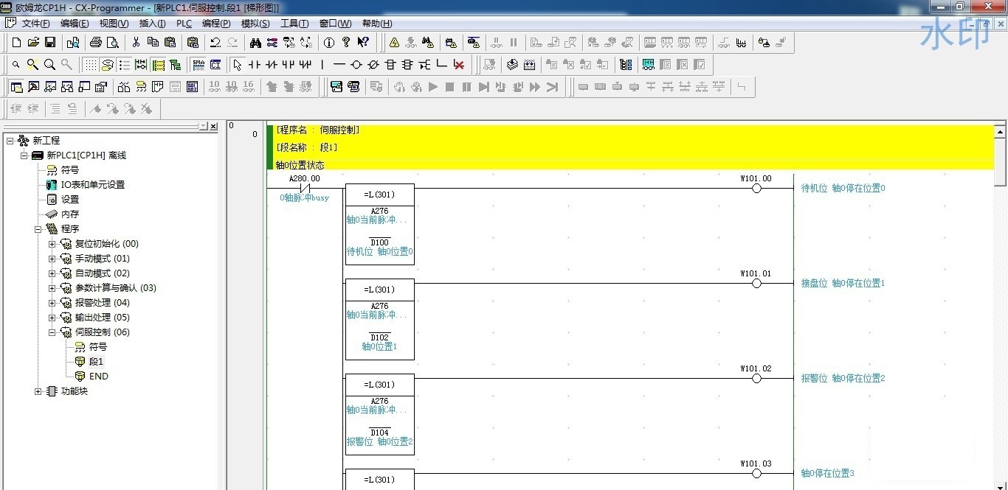The image size is (1008, 490).
Task: Toggle the grid display button
Action: [x=90, y=65]
